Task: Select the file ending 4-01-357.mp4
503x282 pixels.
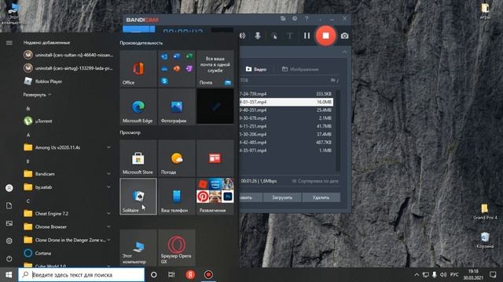Action: 286,102
